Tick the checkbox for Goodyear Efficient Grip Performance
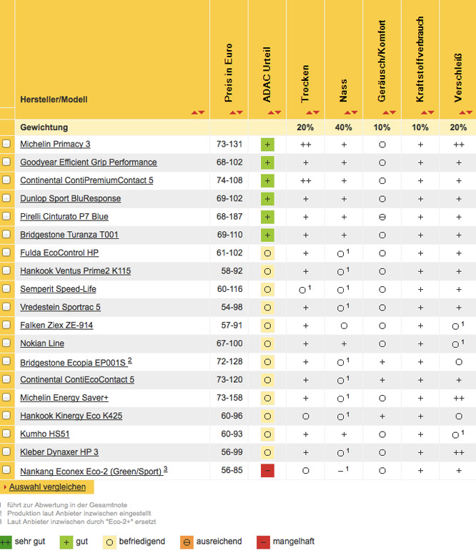The width and height of the screenshot is (476, 556). [x=6, y=162]
